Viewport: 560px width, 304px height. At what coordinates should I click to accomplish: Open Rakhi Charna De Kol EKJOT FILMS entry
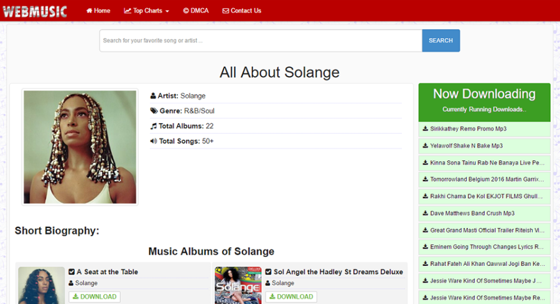484,196
